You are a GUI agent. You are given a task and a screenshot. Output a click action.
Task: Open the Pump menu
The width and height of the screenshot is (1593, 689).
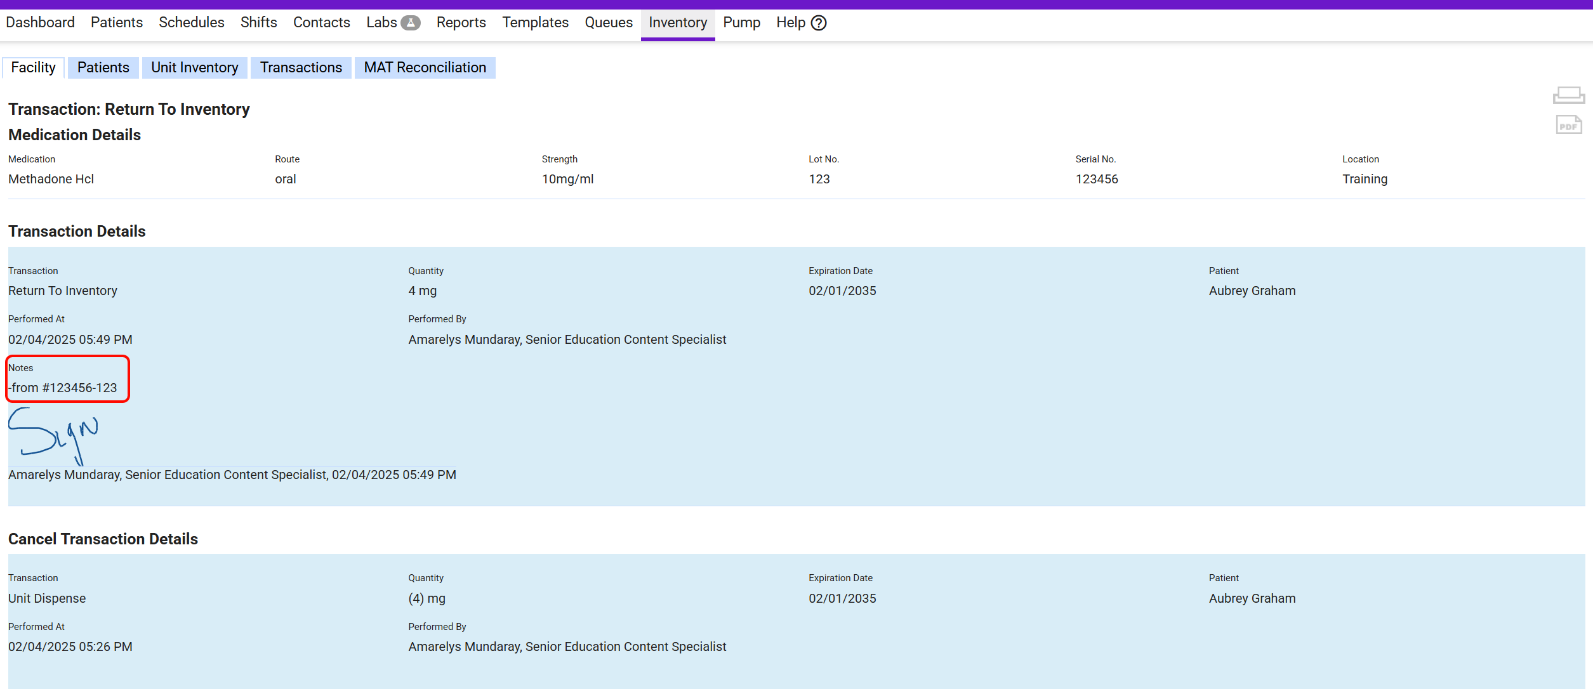coord(741,23)
